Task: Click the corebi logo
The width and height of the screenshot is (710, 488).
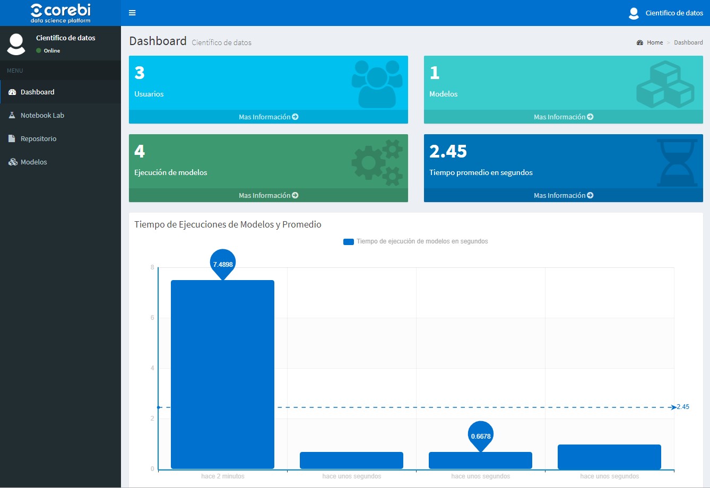Action: click(60, 13)
